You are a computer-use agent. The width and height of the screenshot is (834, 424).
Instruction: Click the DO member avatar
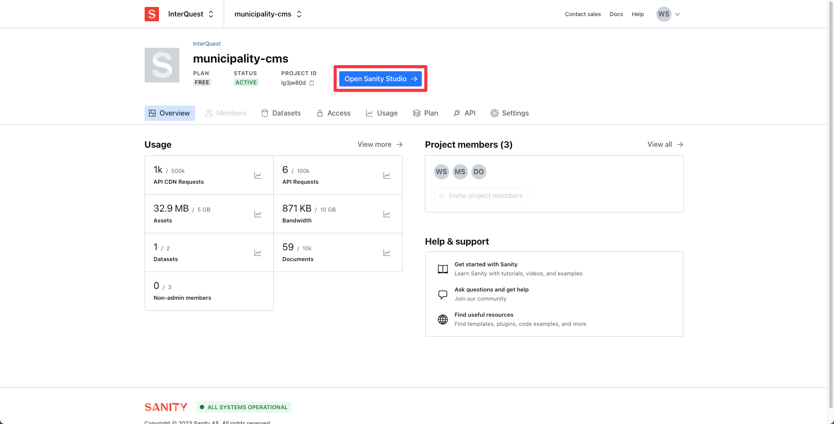(x=478, y=172)
